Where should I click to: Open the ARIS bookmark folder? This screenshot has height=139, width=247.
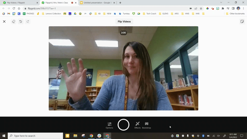point(175,14)
